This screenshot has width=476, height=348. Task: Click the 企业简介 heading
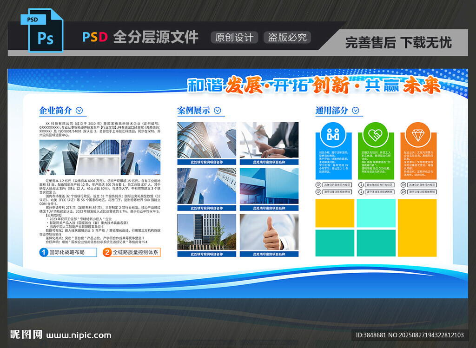[56, 111]
